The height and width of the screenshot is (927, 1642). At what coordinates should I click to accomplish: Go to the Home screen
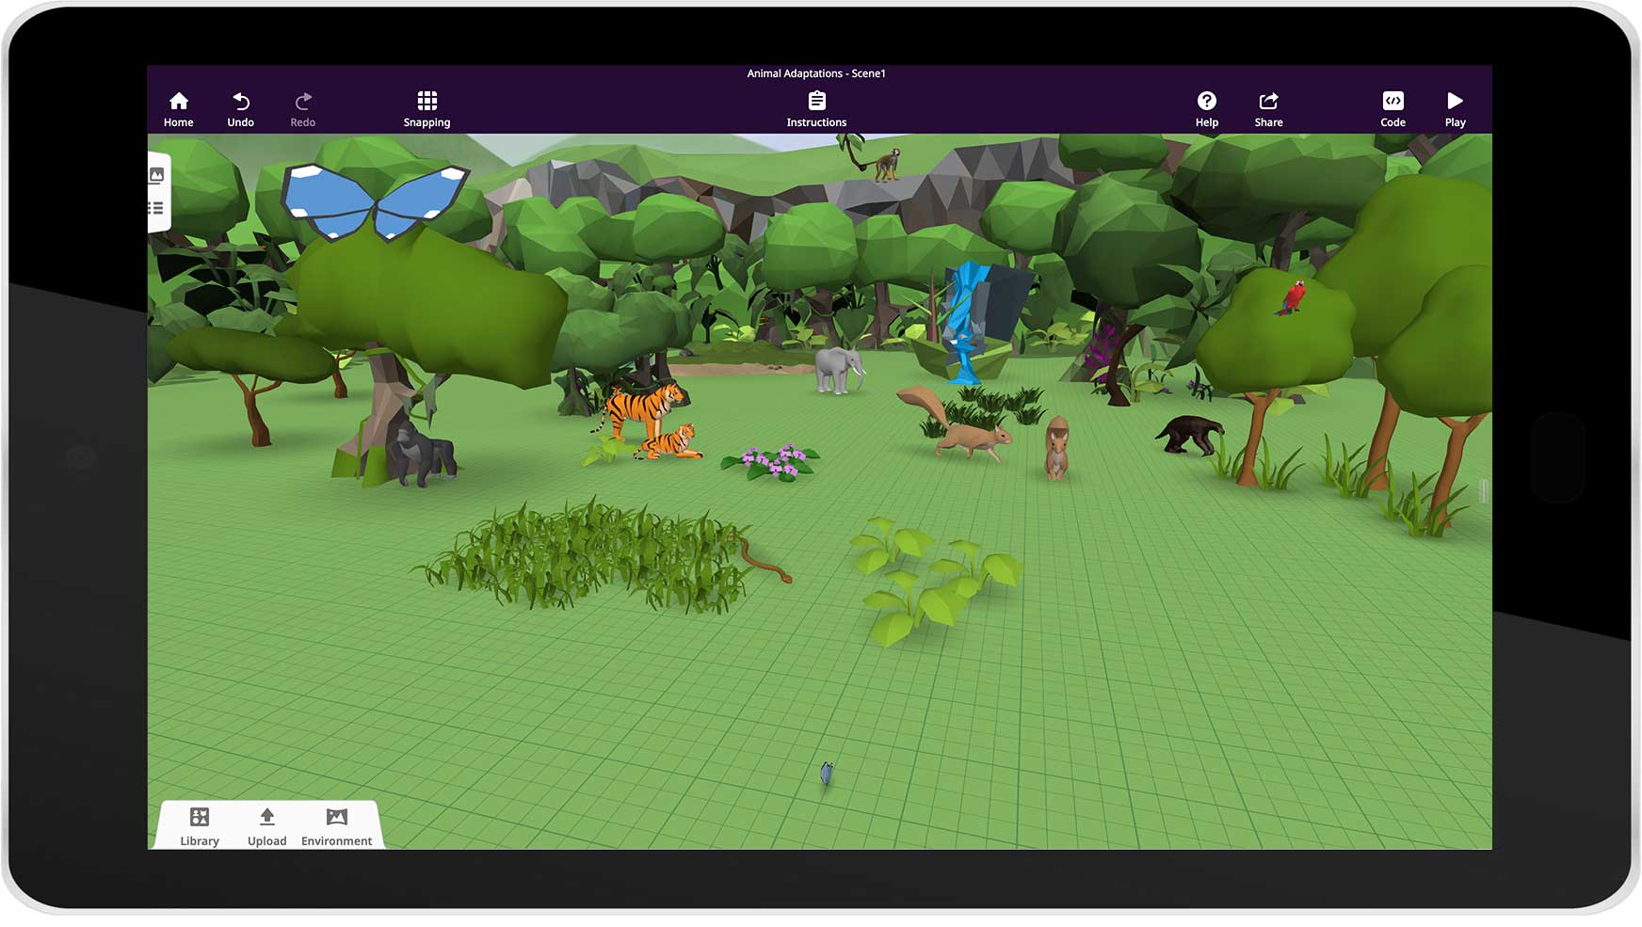coord(178,109)
